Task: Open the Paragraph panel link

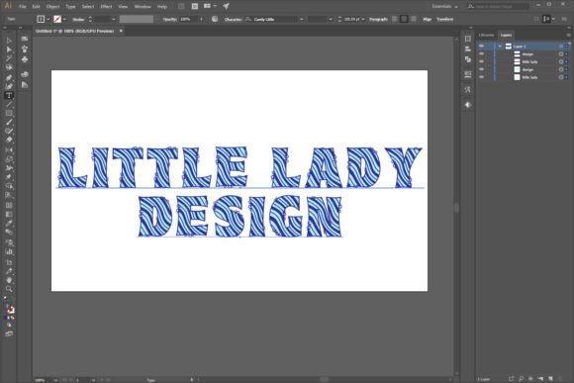Action: point(378,19)
